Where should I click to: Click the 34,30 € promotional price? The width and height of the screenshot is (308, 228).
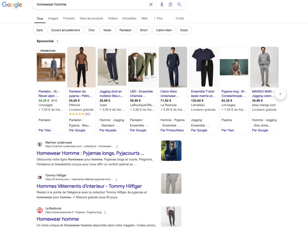44,100
